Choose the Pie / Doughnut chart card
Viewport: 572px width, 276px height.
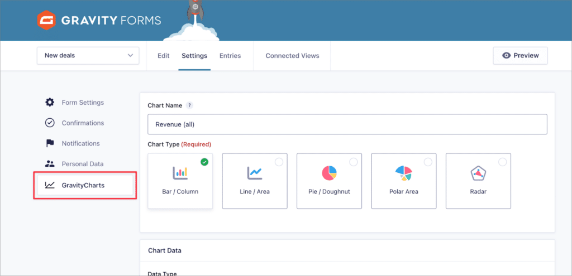(329, 181)
